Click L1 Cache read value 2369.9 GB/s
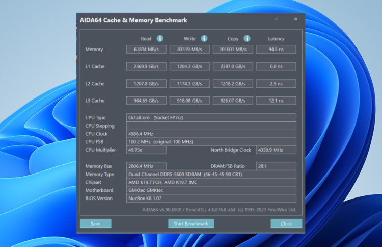This screenshot has width=382, height=247. coord(146,66)
